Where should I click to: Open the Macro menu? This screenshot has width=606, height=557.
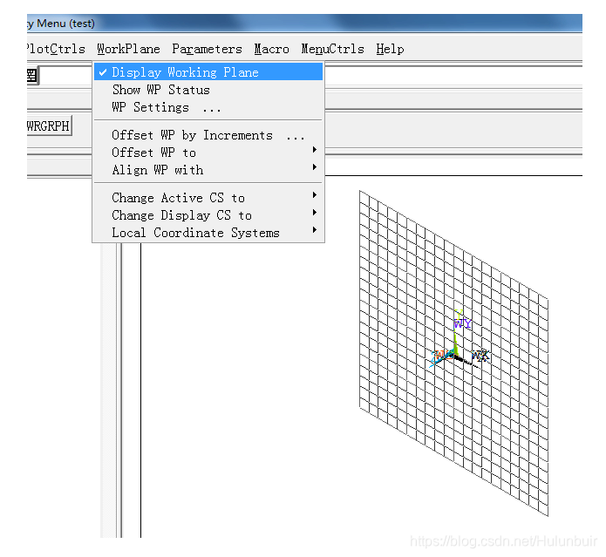point(271,49)
